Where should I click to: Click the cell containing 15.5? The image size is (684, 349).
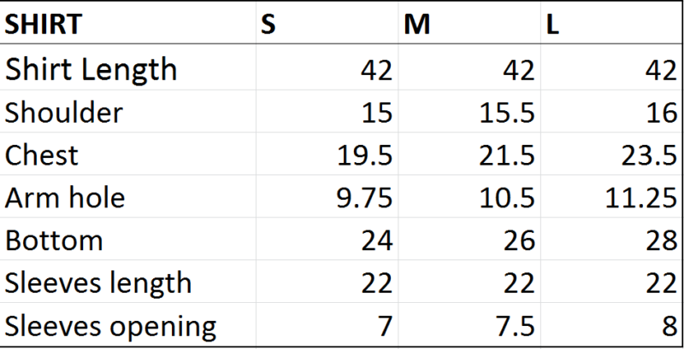(469, 112)
